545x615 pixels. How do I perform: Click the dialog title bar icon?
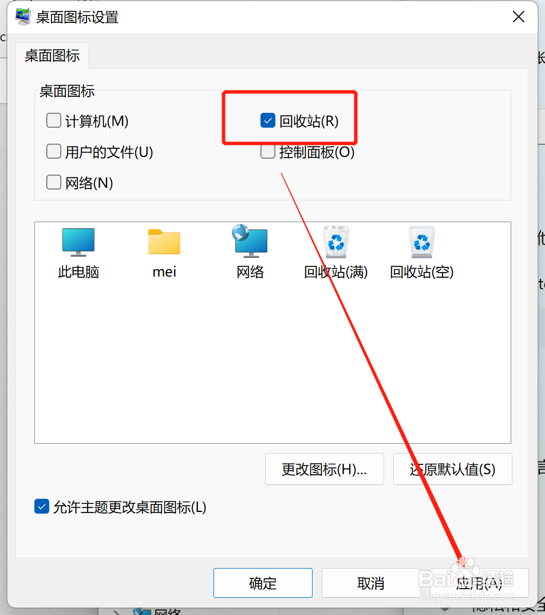click(x=23, y=17)
